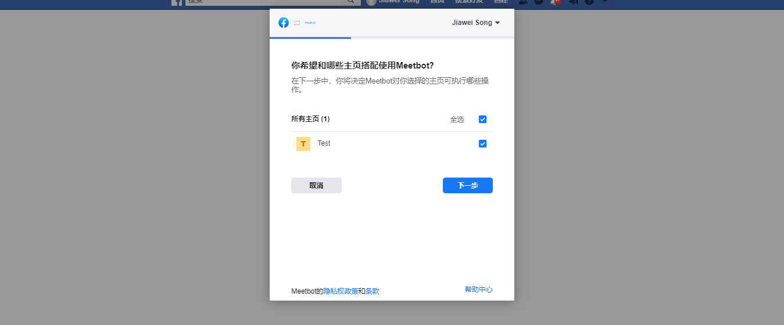784x325 pixels.
Task: Click the 取消 cancel button
Action: click(x=316, y=185)
